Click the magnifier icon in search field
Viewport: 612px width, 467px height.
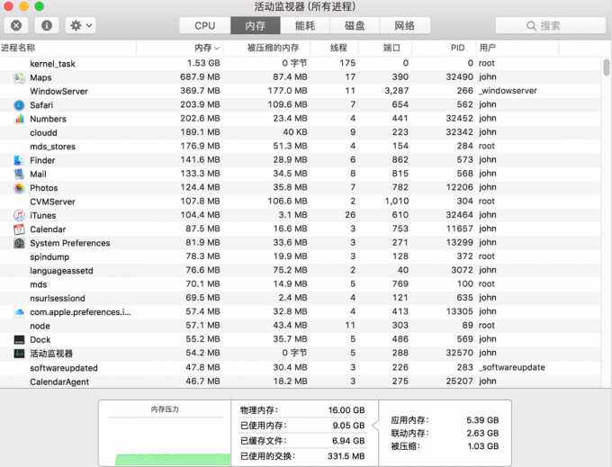pyautogui.click(x=531, y=26)
